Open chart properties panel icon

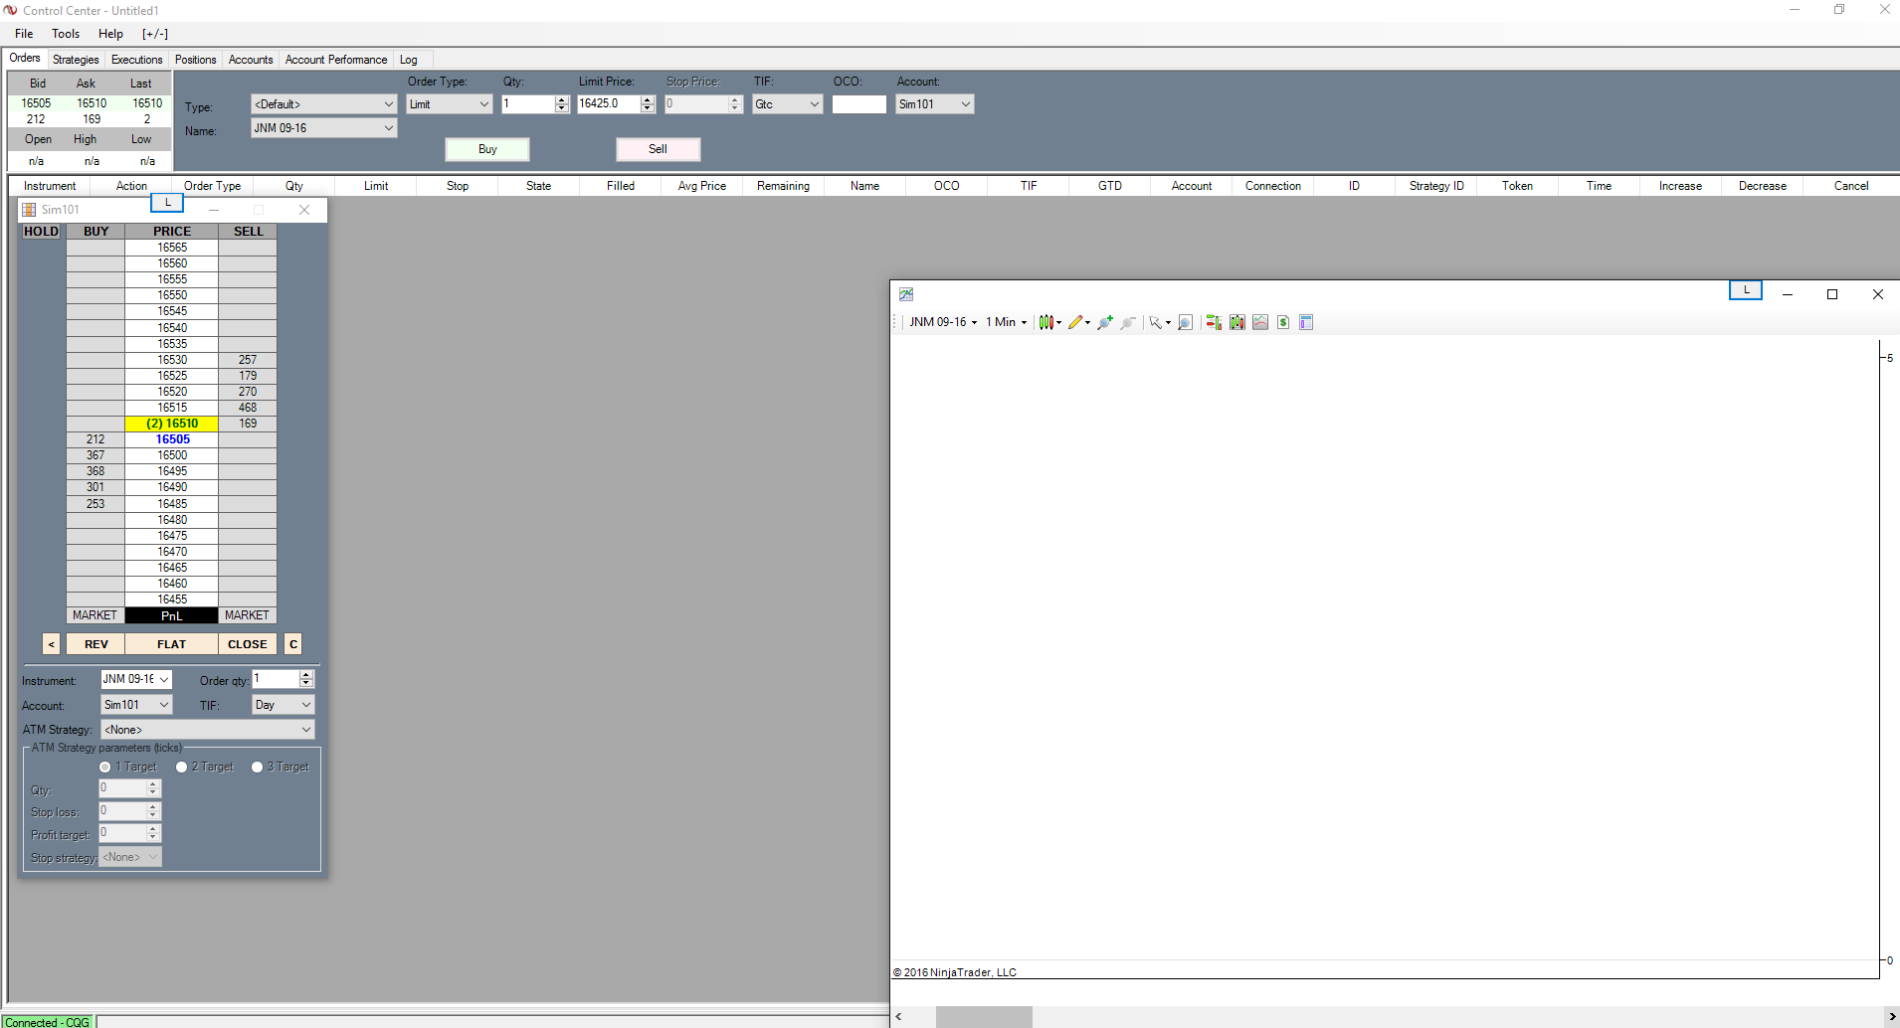[x=1306, y=322]
